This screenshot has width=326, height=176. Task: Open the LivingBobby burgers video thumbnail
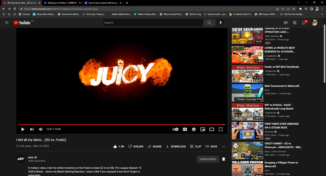tap(247, 55)
